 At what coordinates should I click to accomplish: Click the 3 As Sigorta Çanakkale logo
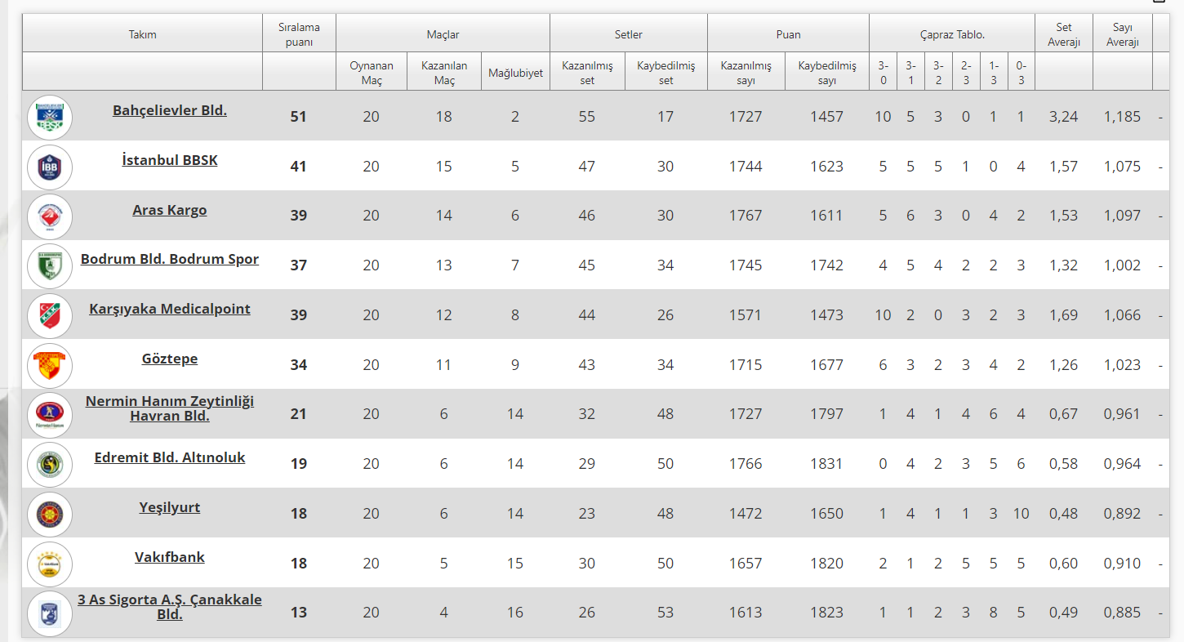[50, 613]
